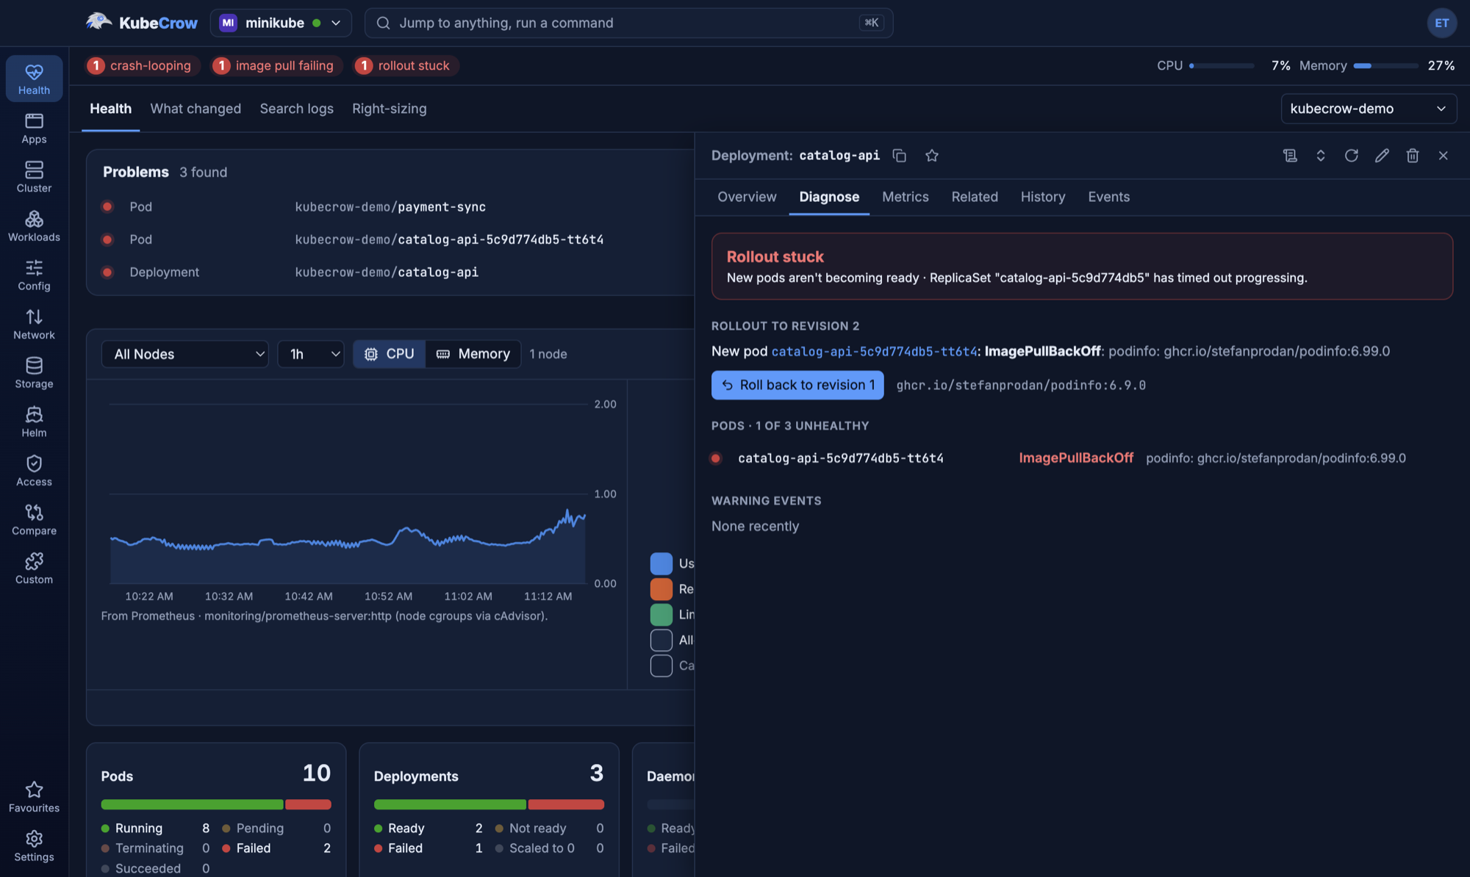
Task: Click the image pull failing badge
Action: click(276, 65)
